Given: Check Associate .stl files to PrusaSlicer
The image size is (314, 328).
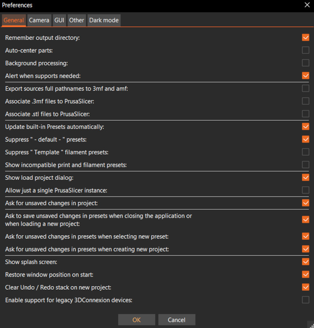Looking at the screenshot, I should tap(305, 114).
